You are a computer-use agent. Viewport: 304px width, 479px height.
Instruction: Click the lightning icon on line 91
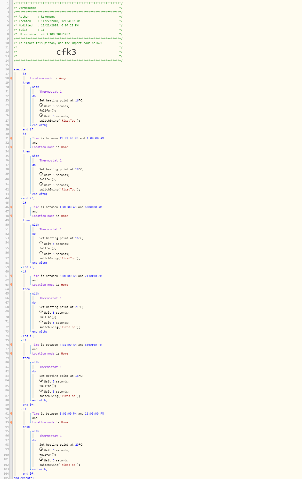11,414
